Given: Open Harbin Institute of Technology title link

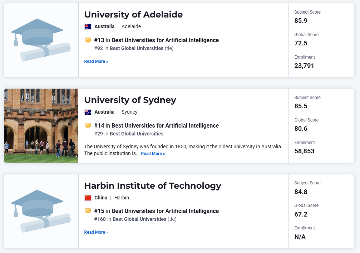Looking at the screenshot, I should point(153,185).
